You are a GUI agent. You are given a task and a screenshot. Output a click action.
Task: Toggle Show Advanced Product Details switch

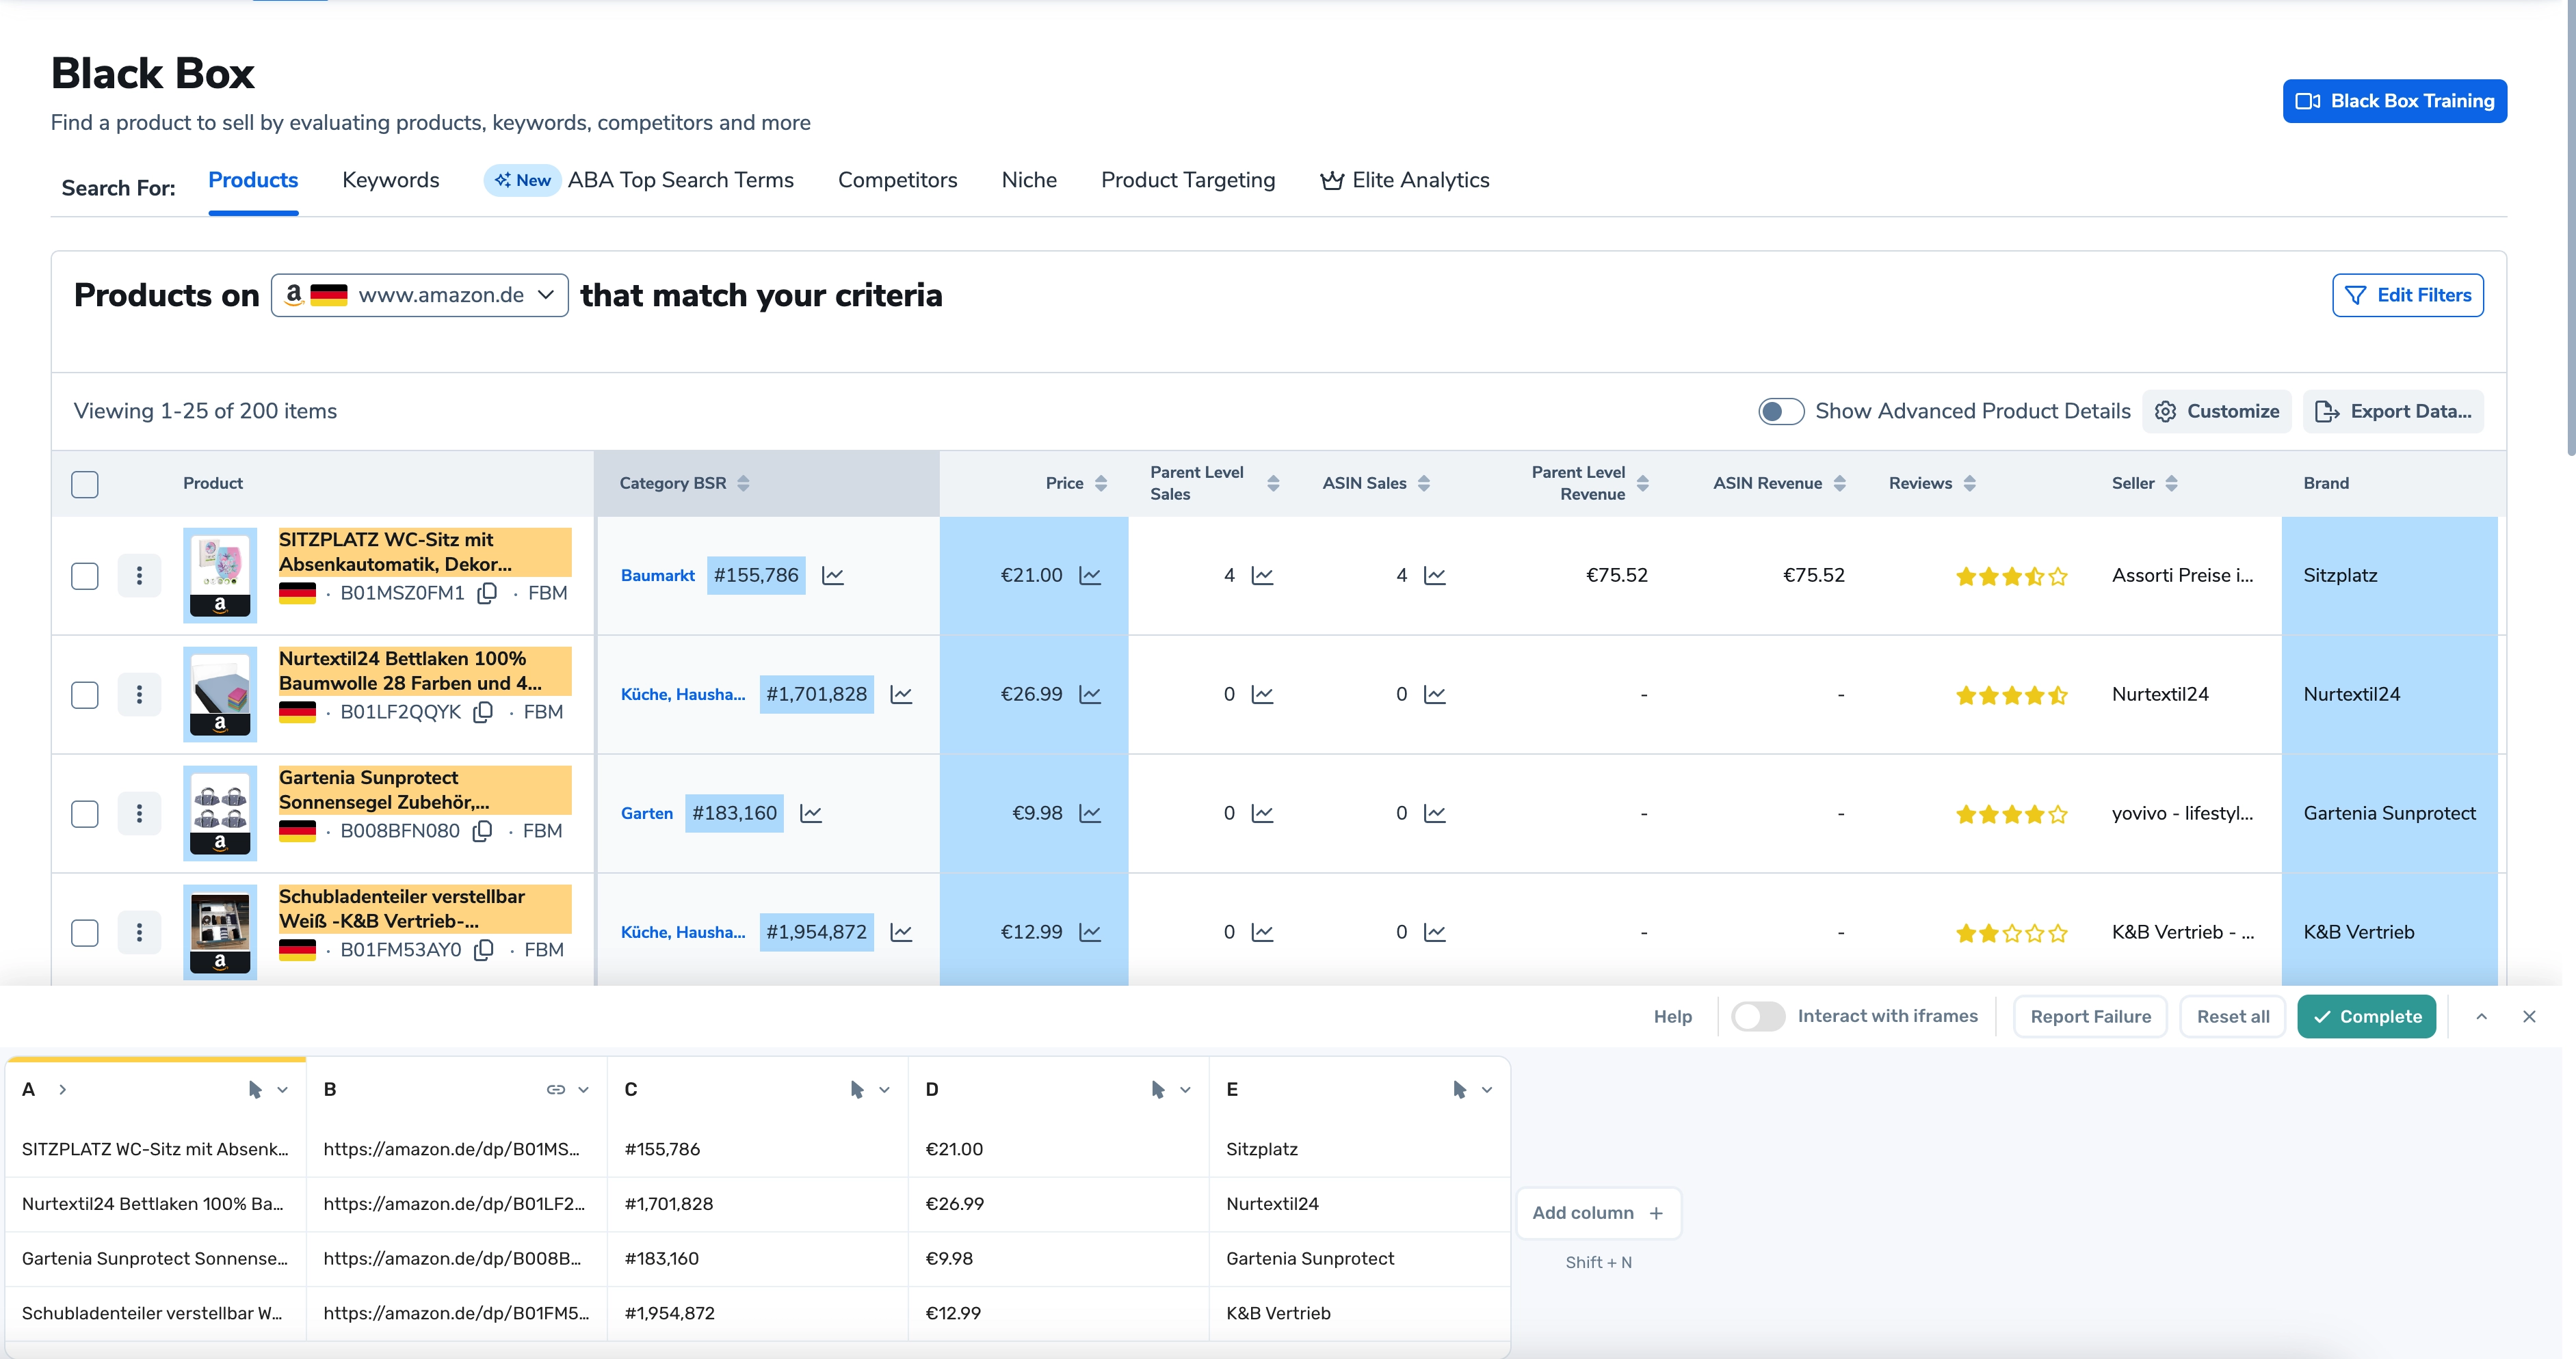[1784, 410]
